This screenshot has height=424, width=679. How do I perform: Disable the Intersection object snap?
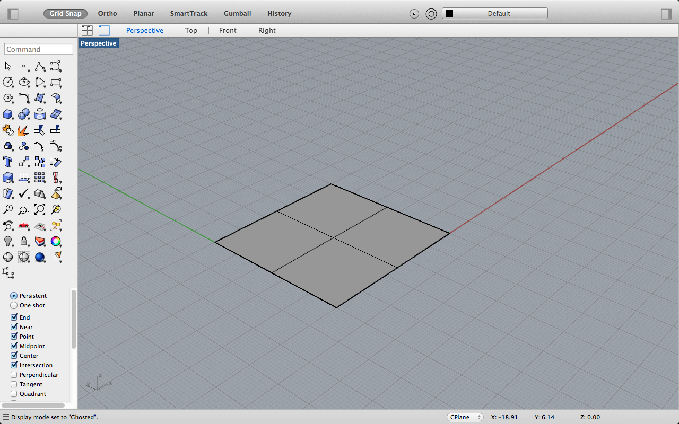tap(14, 365)
